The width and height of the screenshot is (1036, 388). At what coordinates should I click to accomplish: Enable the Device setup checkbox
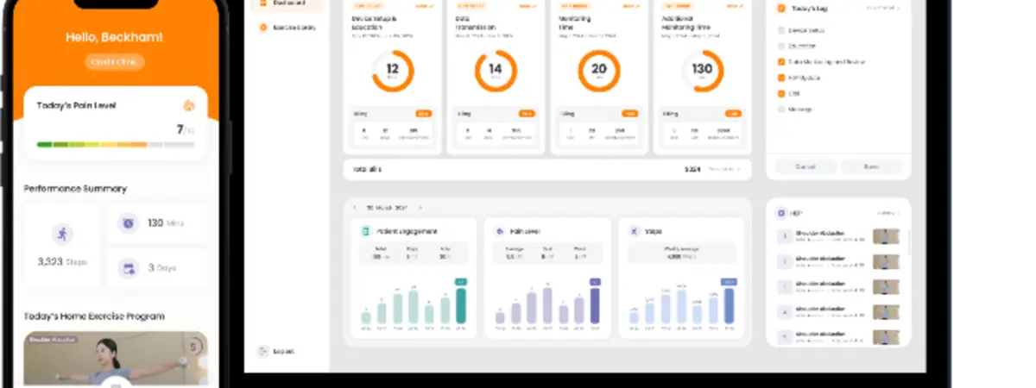tap(781, 30)
